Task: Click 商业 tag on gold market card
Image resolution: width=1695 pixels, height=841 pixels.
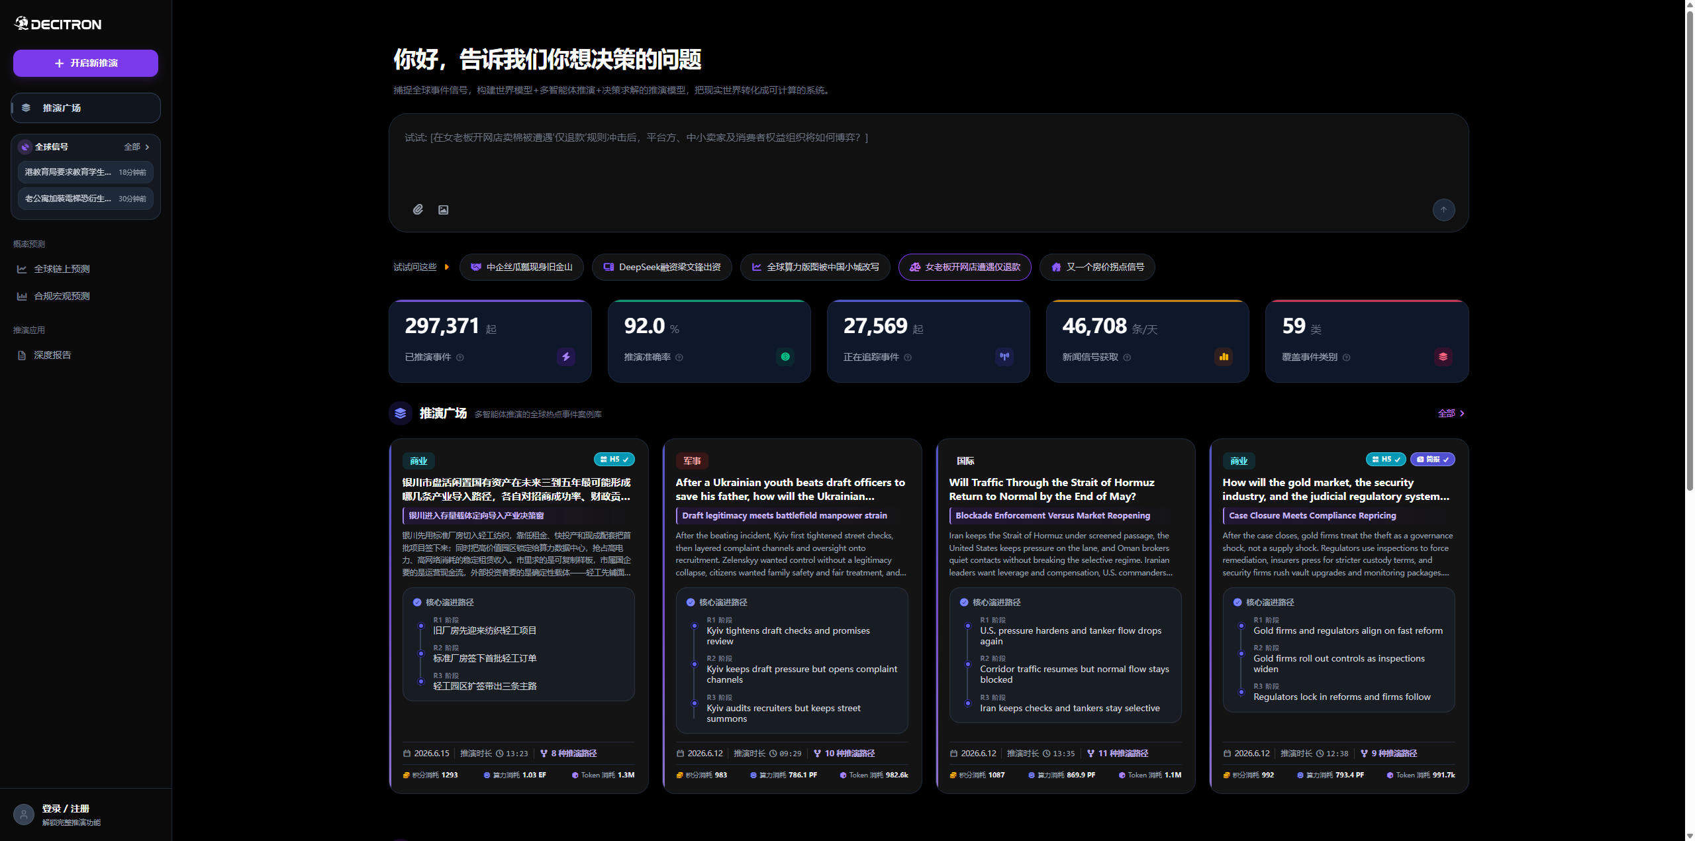Action: click(x=1239, y=461)
